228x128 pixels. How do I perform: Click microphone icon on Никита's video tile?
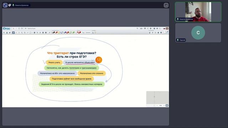pyautogui.click(x=177, y=19)
